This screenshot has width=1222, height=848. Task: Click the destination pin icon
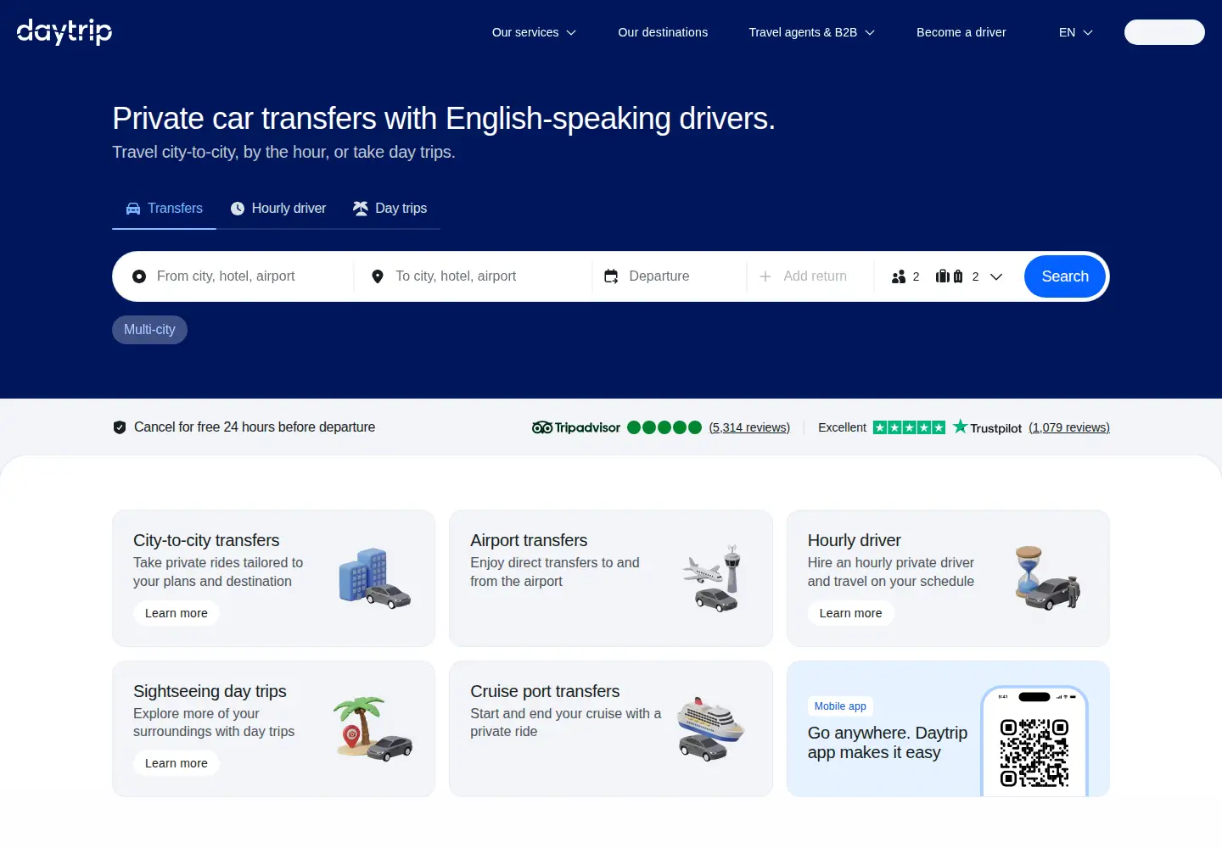[378, 276]
